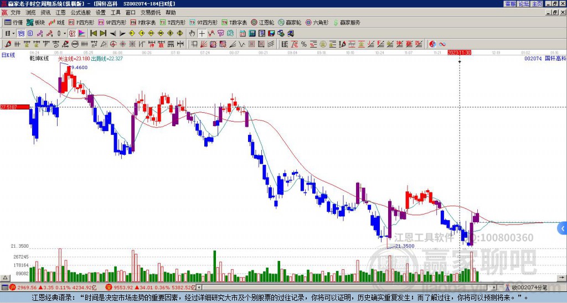Click the right arrow at volume pane edge
This screenshot has width=567, height=303.
point(563,278)
